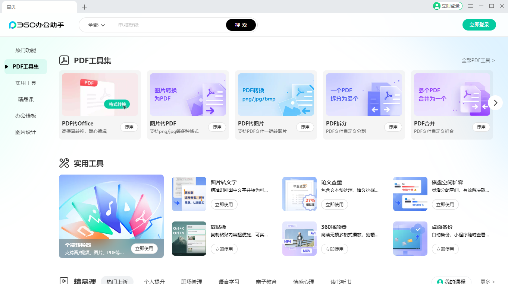Click the 磁盘空间扩容 title text
The image size is (508, 284).
448,182
